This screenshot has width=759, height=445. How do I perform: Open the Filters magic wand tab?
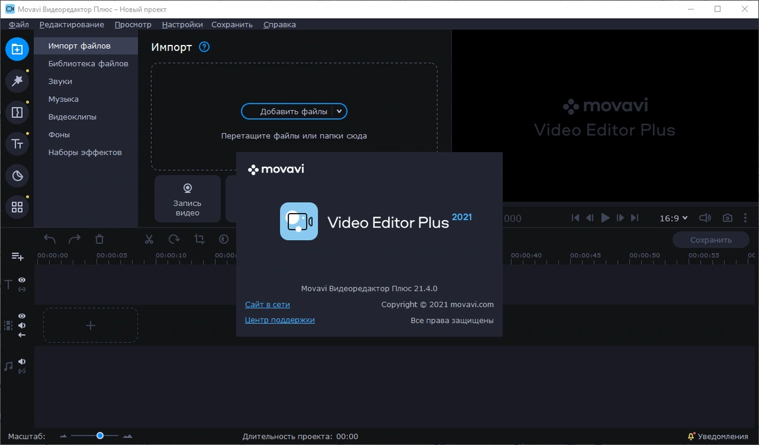(x=17, y=81)
